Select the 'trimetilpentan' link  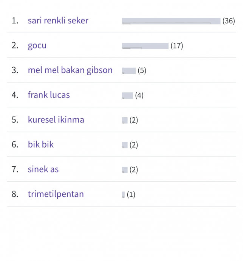click(x=56, y=194)
